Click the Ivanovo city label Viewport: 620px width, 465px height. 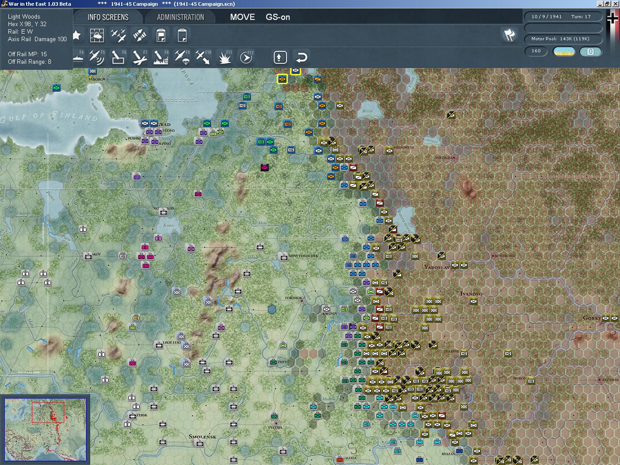click(471, 294)
